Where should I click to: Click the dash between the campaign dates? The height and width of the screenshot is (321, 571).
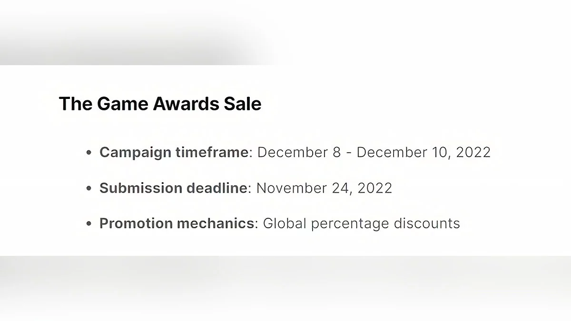(349, 153)
